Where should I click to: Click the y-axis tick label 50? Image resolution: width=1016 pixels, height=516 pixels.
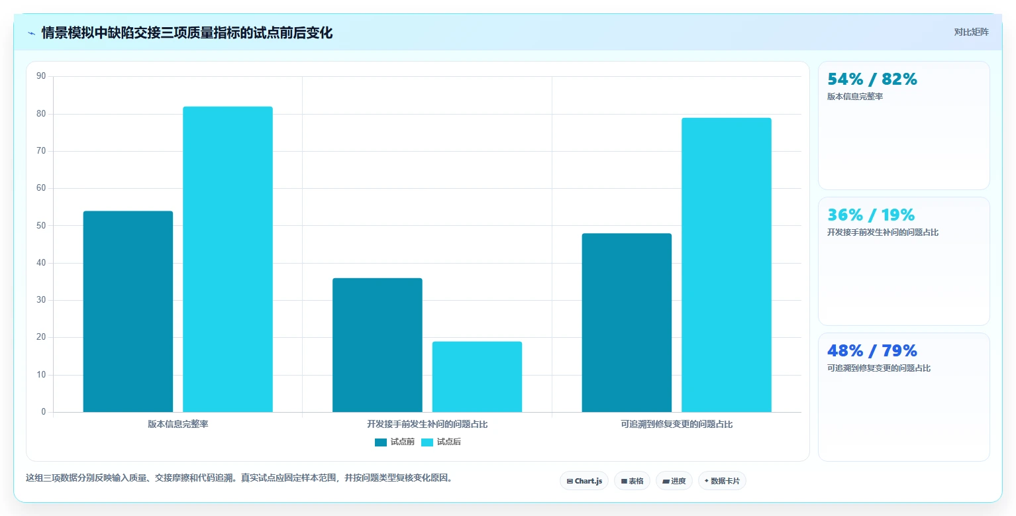tap(41, 226)
